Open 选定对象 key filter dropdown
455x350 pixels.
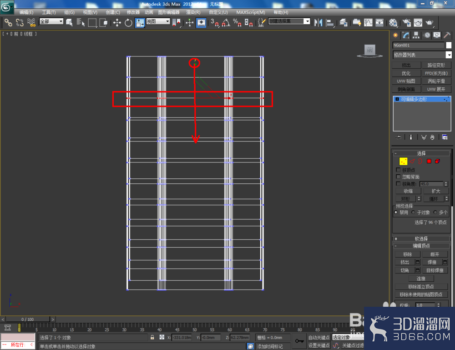tap(348, 337)
